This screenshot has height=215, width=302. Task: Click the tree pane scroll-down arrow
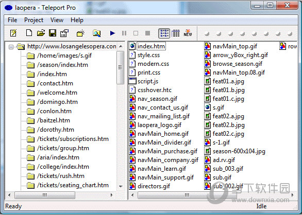pyautogui.click(x=121, y=186)
